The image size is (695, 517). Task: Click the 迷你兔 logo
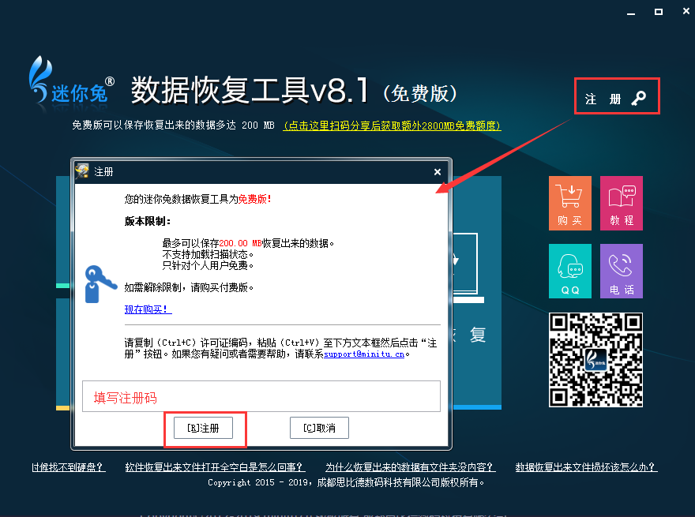point(71,81)
